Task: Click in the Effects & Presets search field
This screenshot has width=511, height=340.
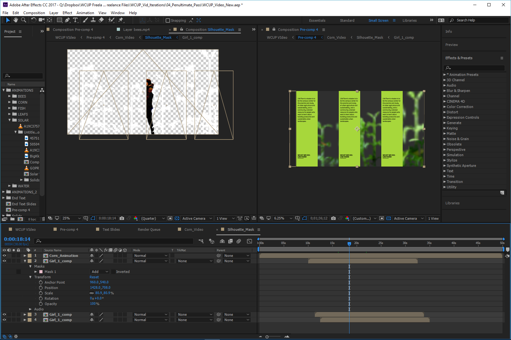Action: pyautogui.click(x=474, y=68)
